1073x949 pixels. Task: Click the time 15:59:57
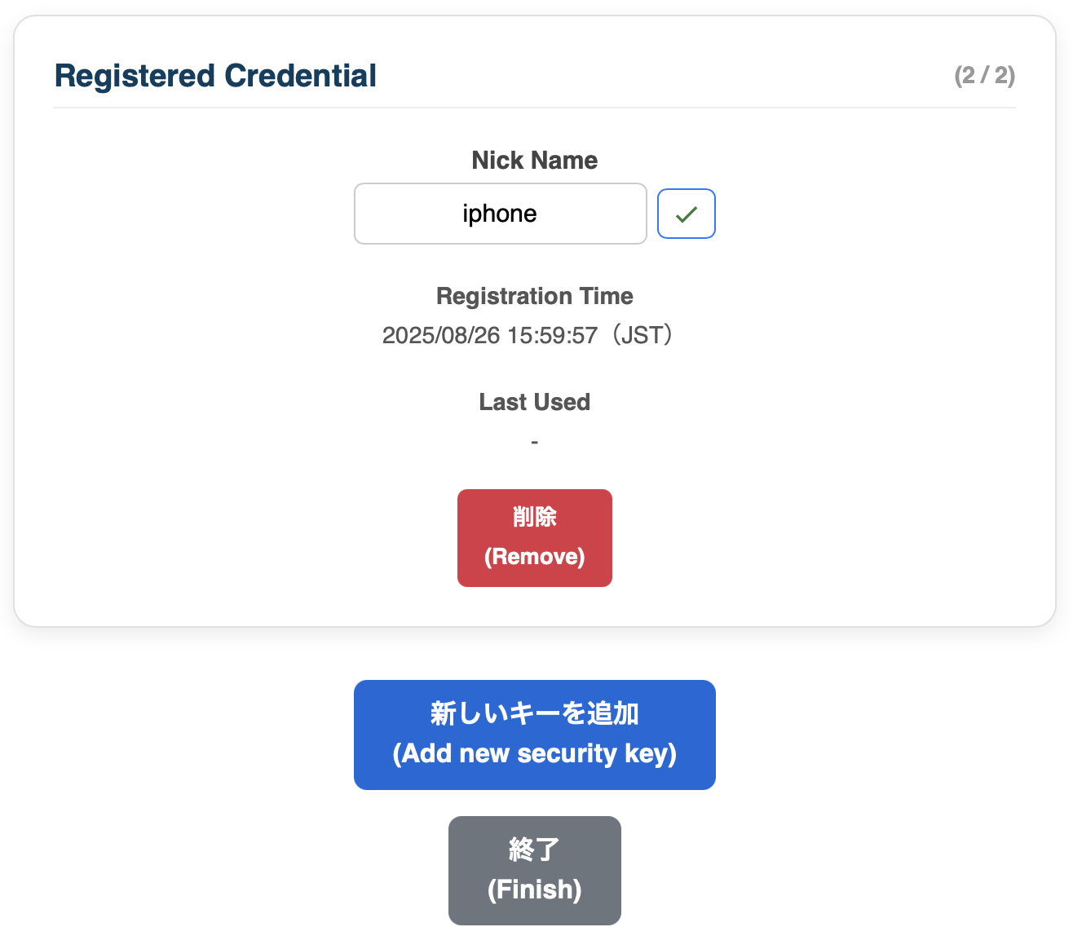[552, 336]
